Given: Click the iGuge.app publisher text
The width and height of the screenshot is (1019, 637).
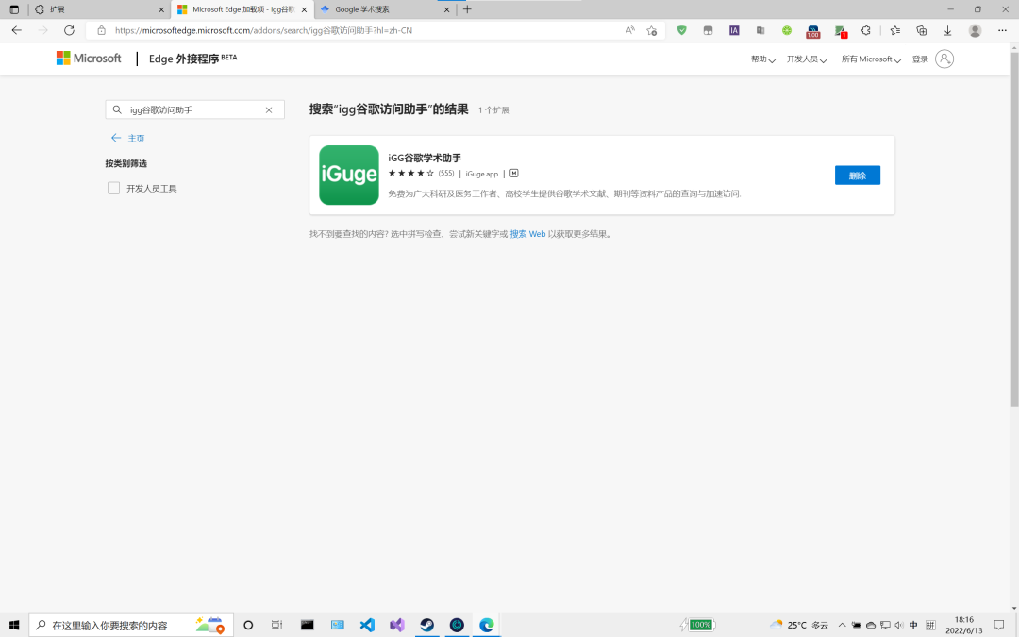Looking at the screenshot, I should click(481, 174).
